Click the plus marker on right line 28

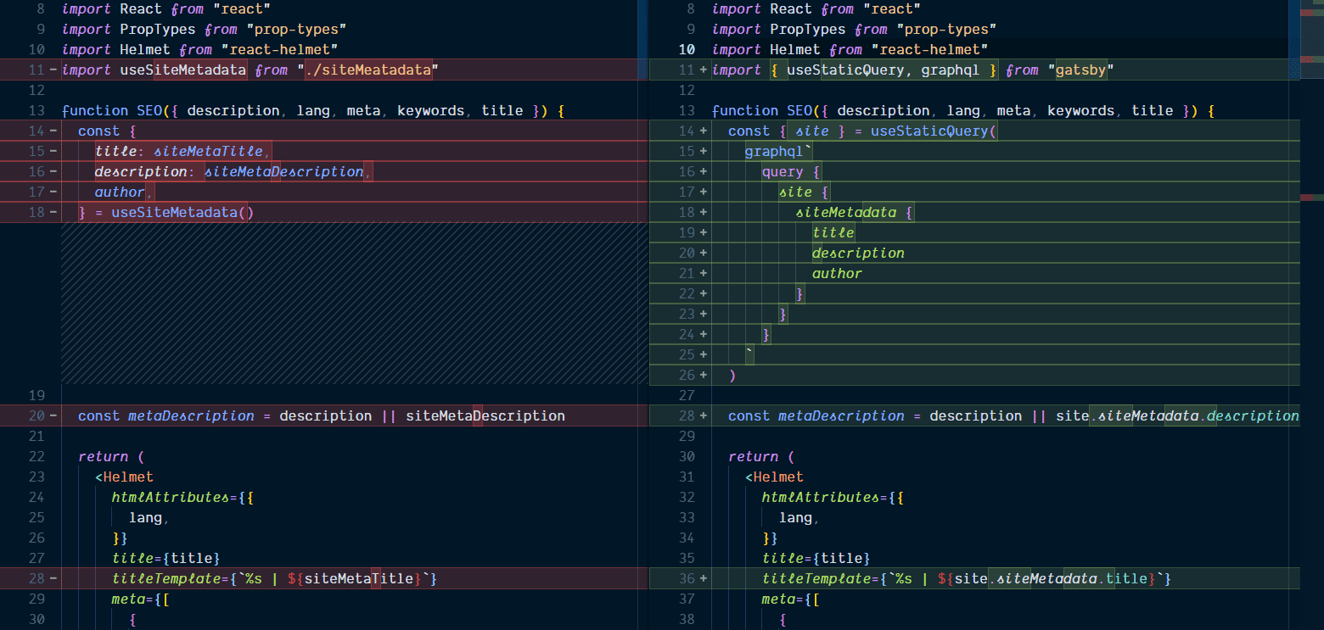coord(704,415)
